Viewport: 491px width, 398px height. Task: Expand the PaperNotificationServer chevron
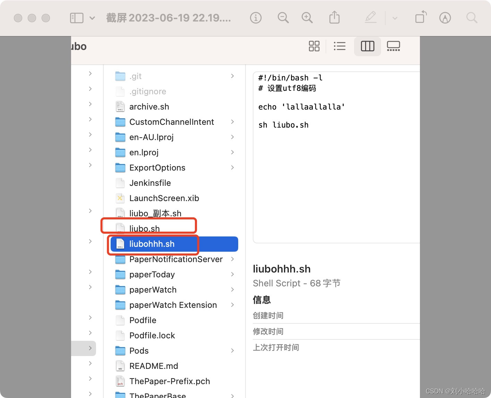tap(232, 259)
